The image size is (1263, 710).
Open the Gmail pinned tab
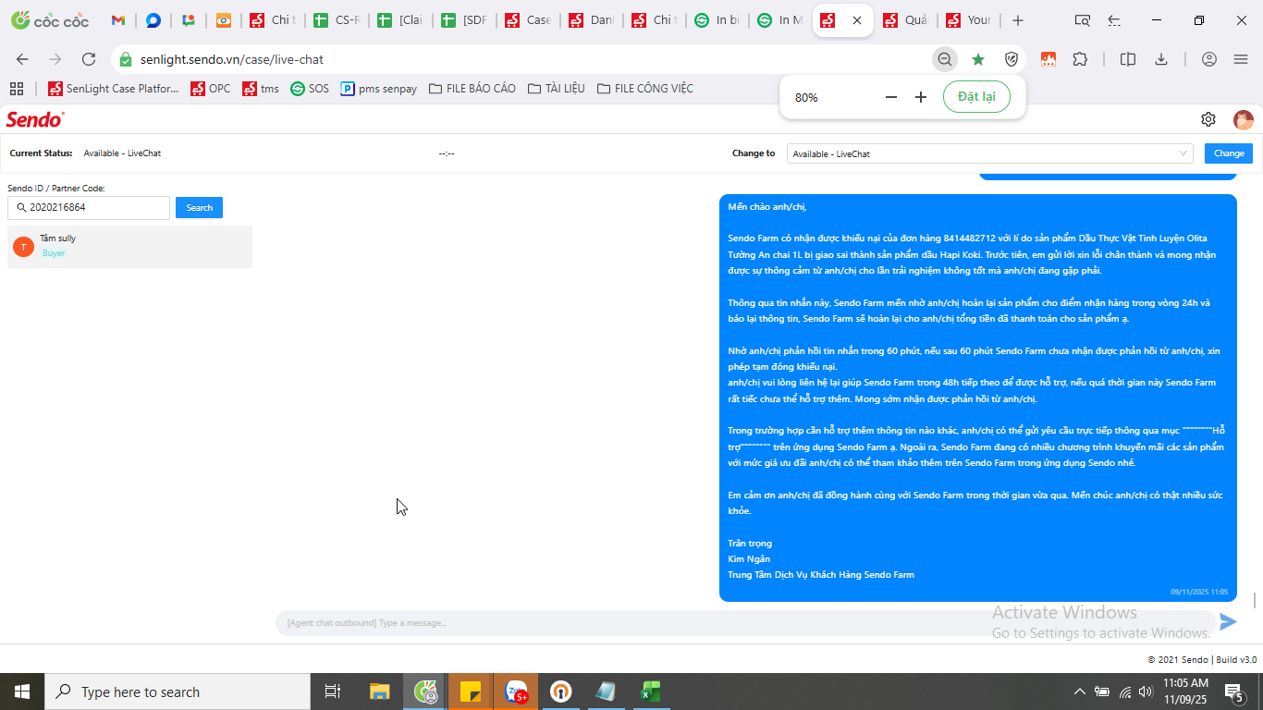click(117, 20)
